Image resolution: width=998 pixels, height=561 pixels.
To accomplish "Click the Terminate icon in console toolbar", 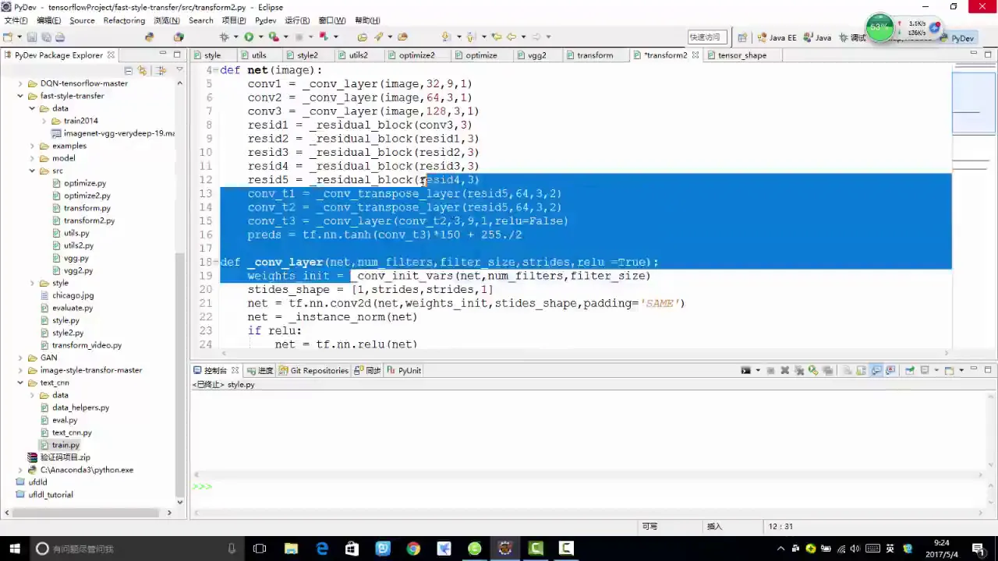I will pos(770,370).
